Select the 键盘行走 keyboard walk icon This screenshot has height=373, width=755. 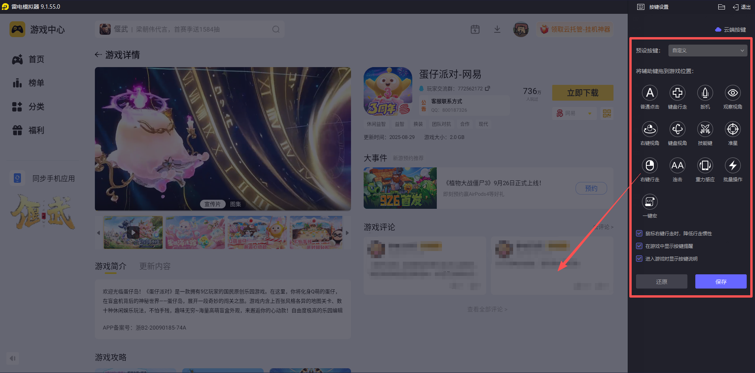[677, 93]
